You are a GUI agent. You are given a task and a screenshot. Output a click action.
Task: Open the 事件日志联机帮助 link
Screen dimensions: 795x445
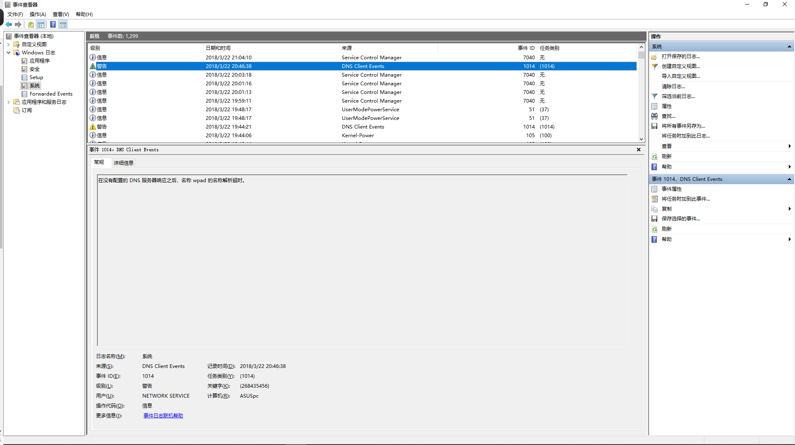pos(163,416)
